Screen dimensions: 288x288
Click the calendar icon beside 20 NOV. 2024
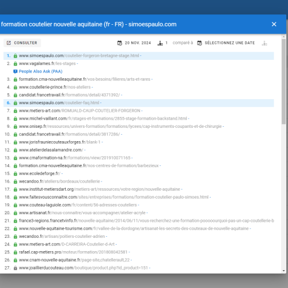[x=120, y=43]
